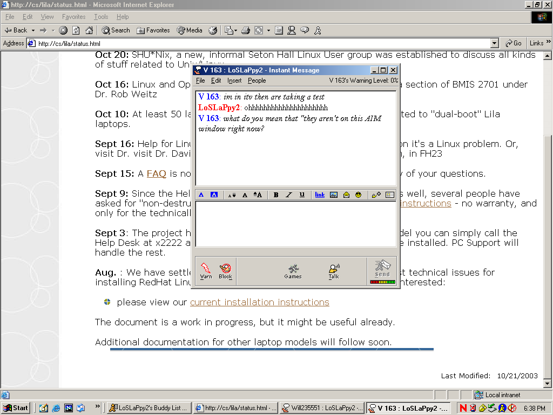Click the address bar URL field
This screenshot has width=553, height=415.
pos(263,43)
